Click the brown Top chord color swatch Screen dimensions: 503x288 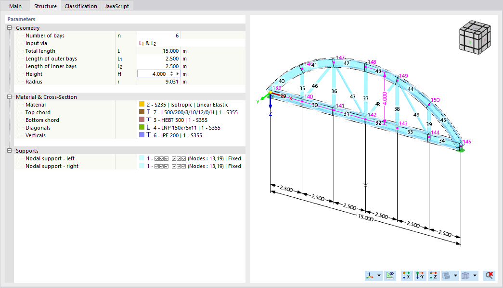point(142,112)
